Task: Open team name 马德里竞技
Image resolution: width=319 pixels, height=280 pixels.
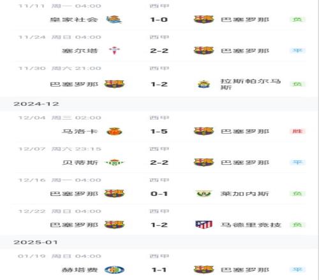Action: (x=251, y=225)
